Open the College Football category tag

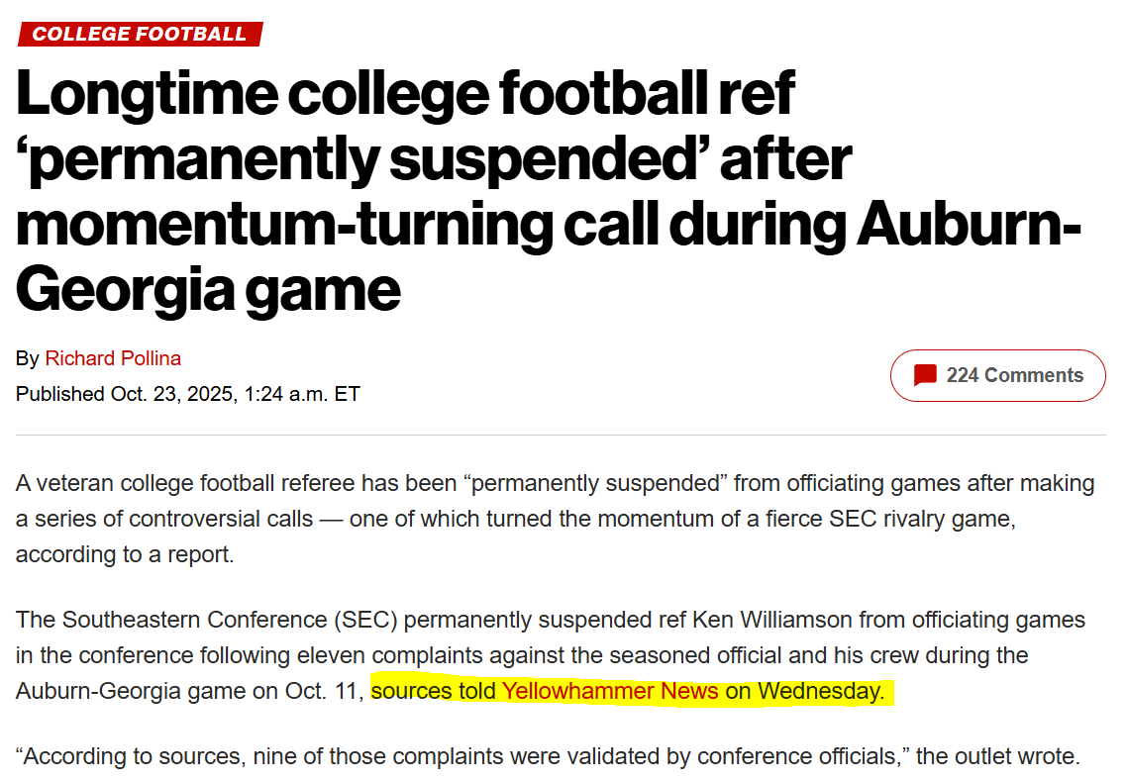tap(139, 34)
